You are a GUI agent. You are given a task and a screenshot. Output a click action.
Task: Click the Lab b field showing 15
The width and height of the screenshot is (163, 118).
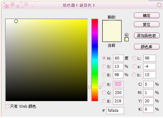click(150, 75)
